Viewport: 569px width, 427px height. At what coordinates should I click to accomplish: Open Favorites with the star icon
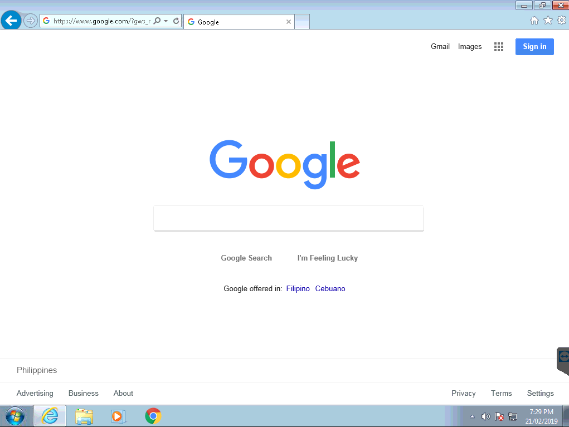click(548, 20)
